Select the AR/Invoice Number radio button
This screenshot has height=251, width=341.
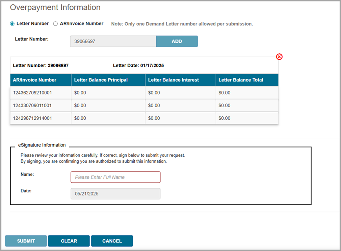[x=55, y=24]
